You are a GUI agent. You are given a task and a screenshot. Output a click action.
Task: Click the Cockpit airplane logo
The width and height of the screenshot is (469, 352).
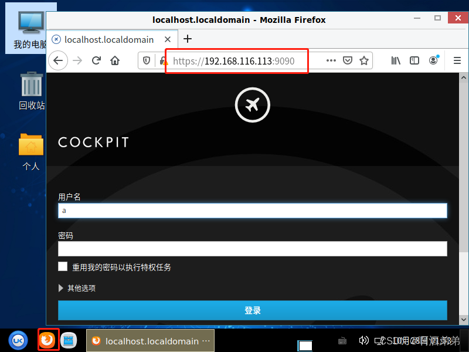253,105
